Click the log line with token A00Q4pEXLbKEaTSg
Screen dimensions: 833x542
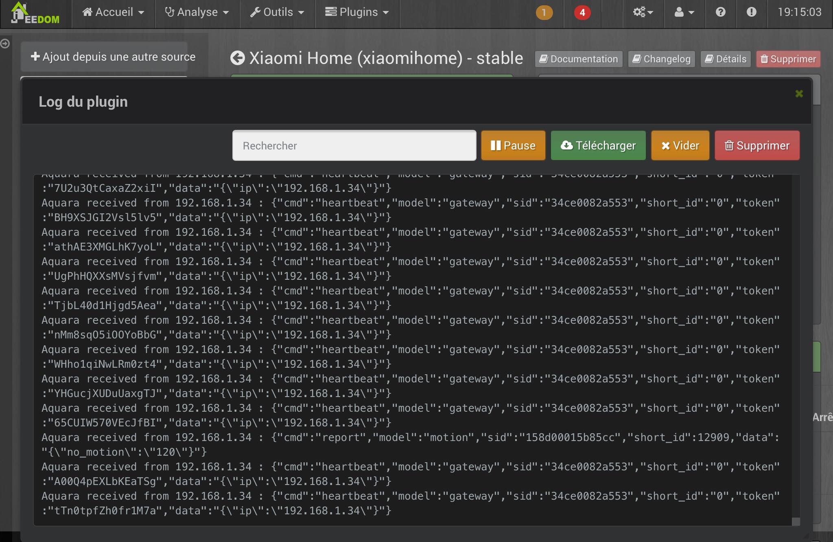point(216,481)
